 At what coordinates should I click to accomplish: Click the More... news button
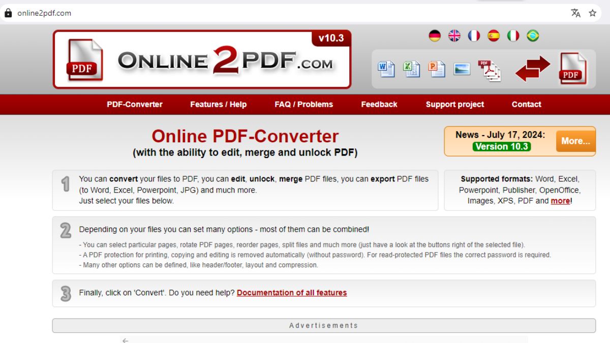point(575,141)
